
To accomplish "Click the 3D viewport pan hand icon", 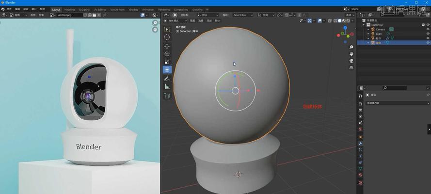I will [x=351, y=54].
